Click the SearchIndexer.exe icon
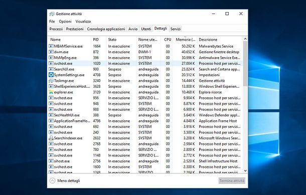306x195 pixels. (51, 138)
